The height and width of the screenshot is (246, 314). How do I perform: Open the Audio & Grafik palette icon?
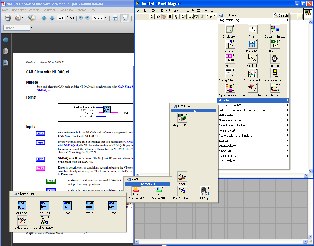[x=252, y=88]
